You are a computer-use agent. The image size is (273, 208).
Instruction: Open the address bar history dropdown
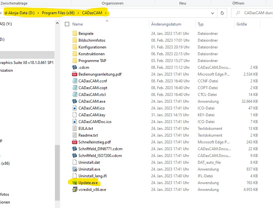click(x=213, y=13)
